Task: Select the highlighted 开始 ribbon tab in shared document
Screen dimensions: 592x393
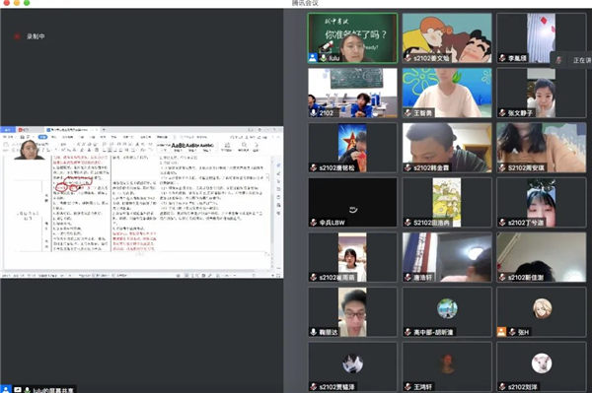Action: (x=42, y=137)
